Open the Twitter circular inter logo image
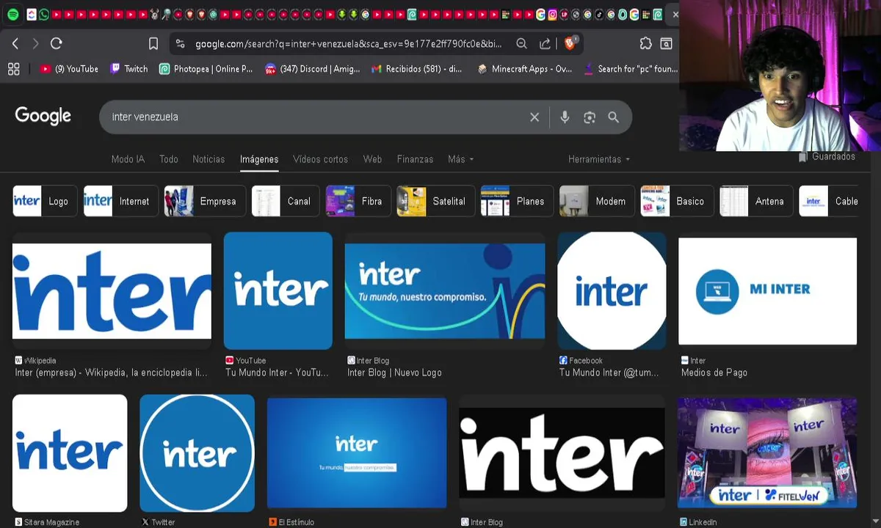Screen dimensions: 881x528 click(x=197, y=453)
